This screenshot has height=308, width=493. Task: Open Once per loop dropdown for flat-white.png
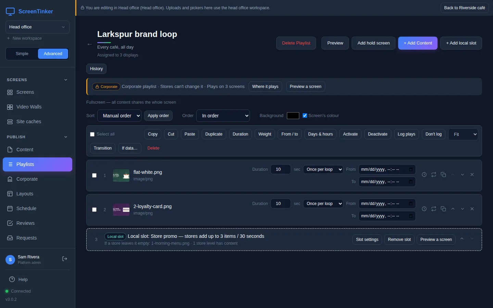323,169
